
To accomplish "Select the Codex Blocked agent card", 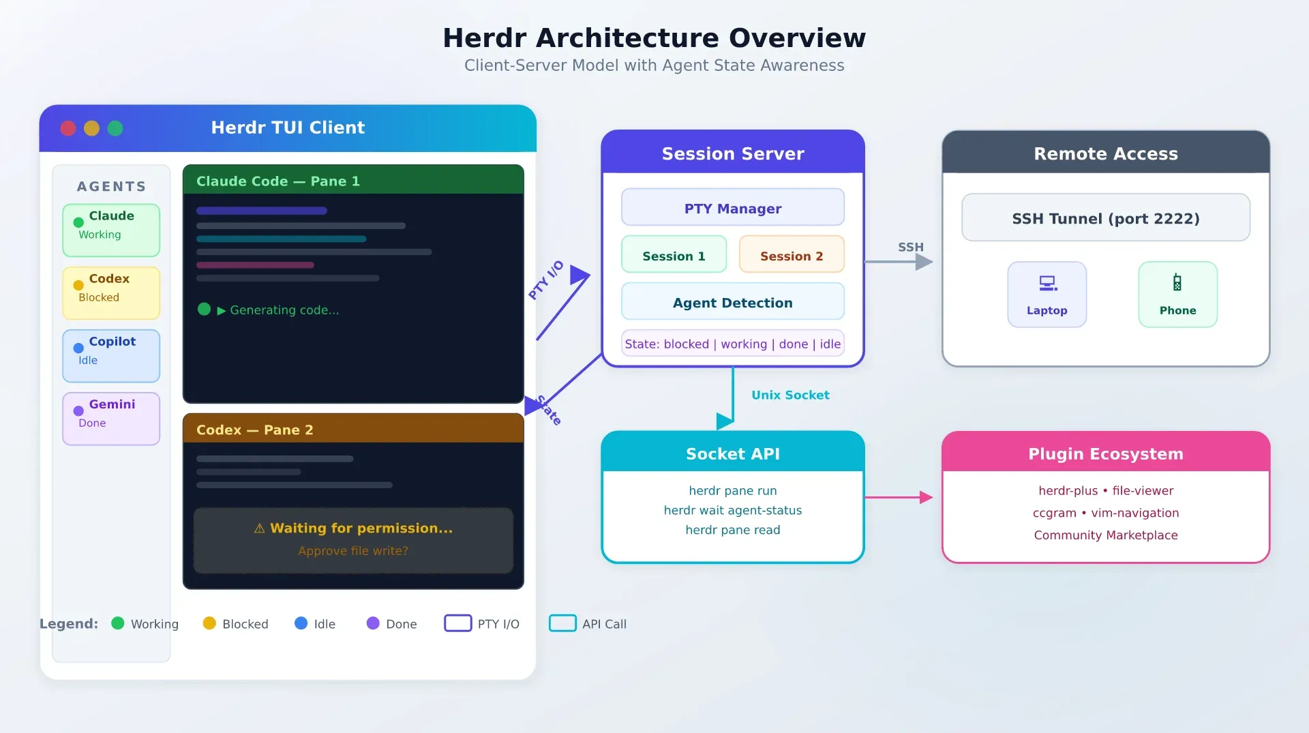I will tap(111, 293).
